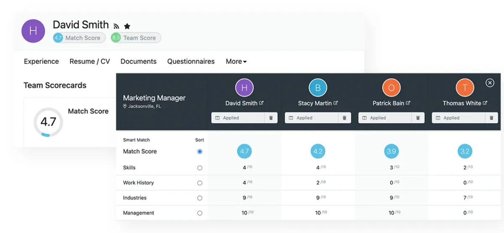This screenshot has width=504, height=233.
Task: Click Patrick Bain's orange O avatar
Action: pos(391,88)
